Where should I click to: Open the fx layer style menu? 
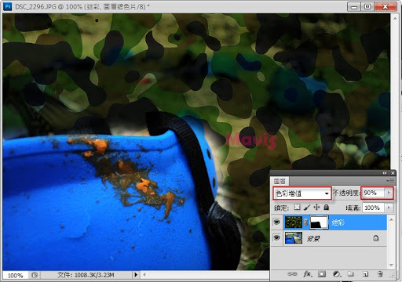[307, 274]
